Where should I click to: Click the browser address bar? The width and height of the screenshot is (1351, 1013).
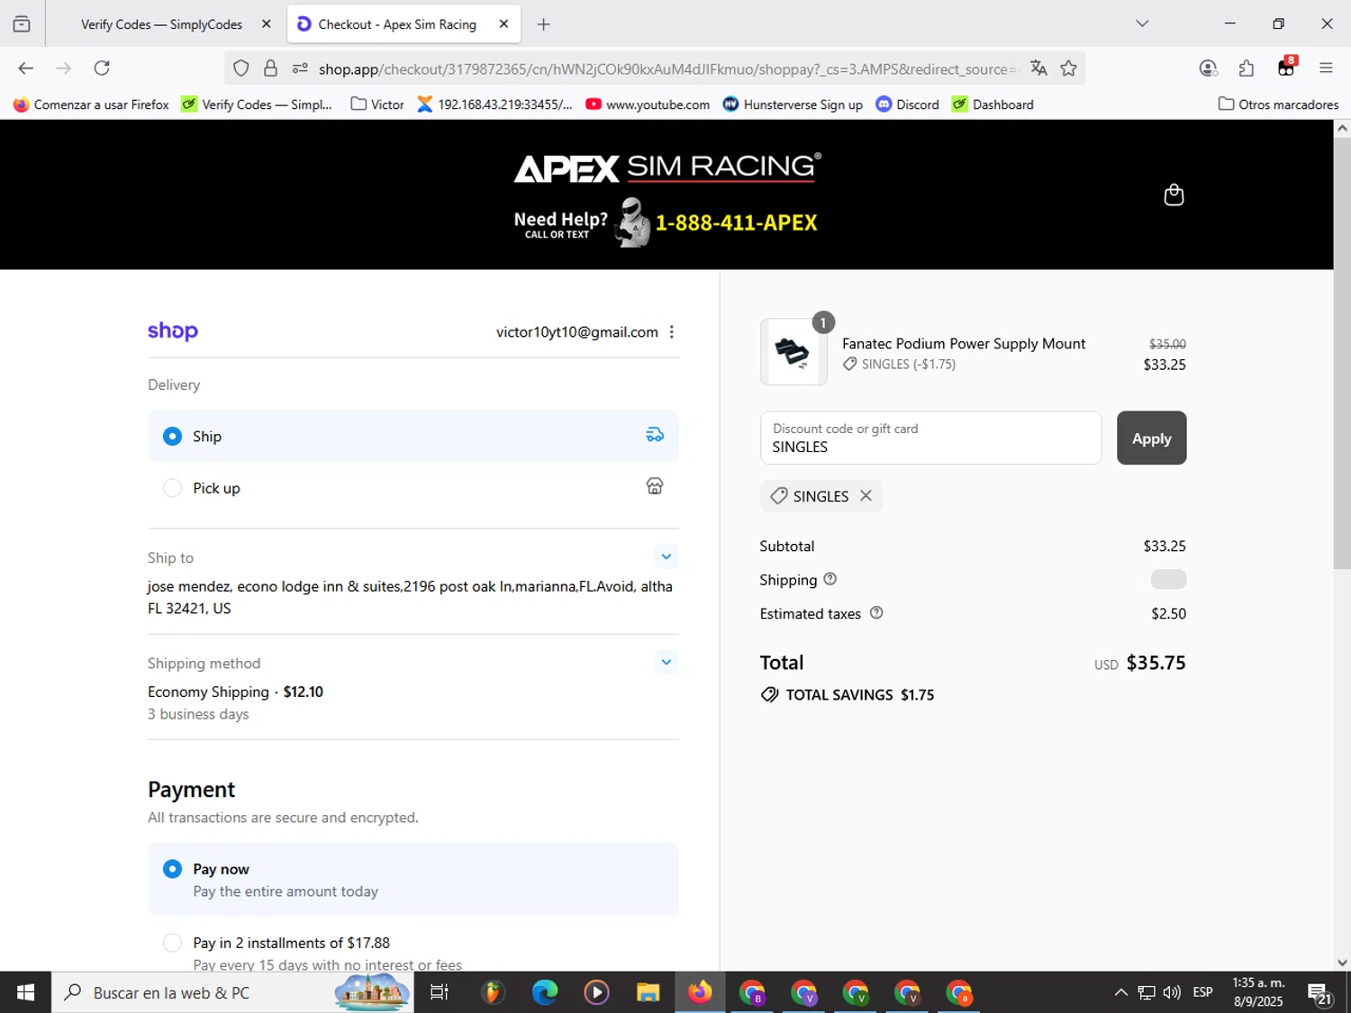coord(666,68)
